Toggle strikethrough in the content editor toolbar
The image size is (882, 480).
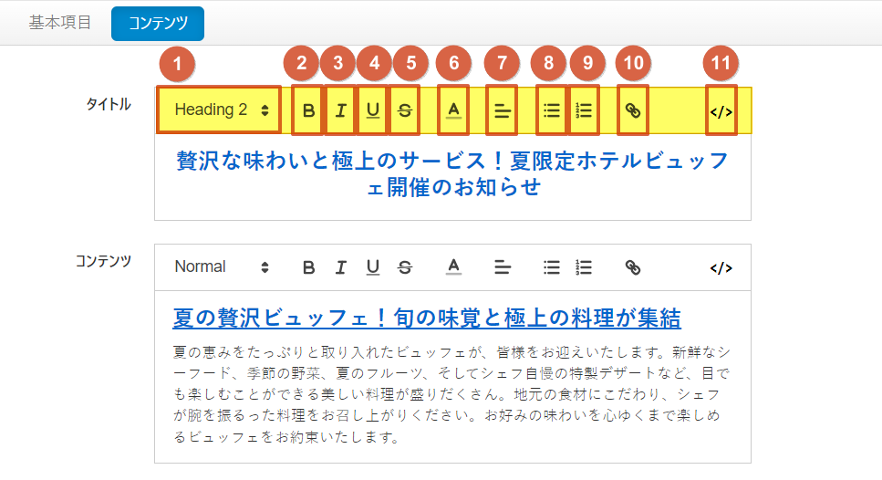[404, 267]
